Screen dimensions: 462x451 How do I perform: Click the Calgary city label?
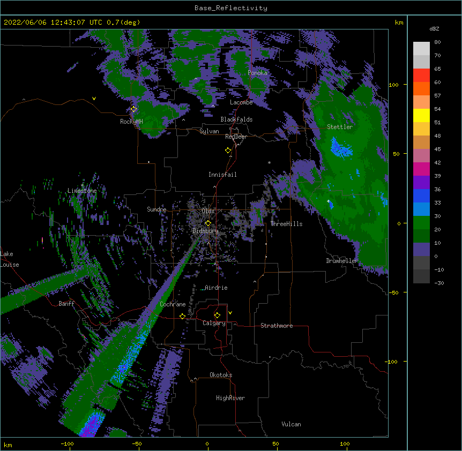coord(214,323)
